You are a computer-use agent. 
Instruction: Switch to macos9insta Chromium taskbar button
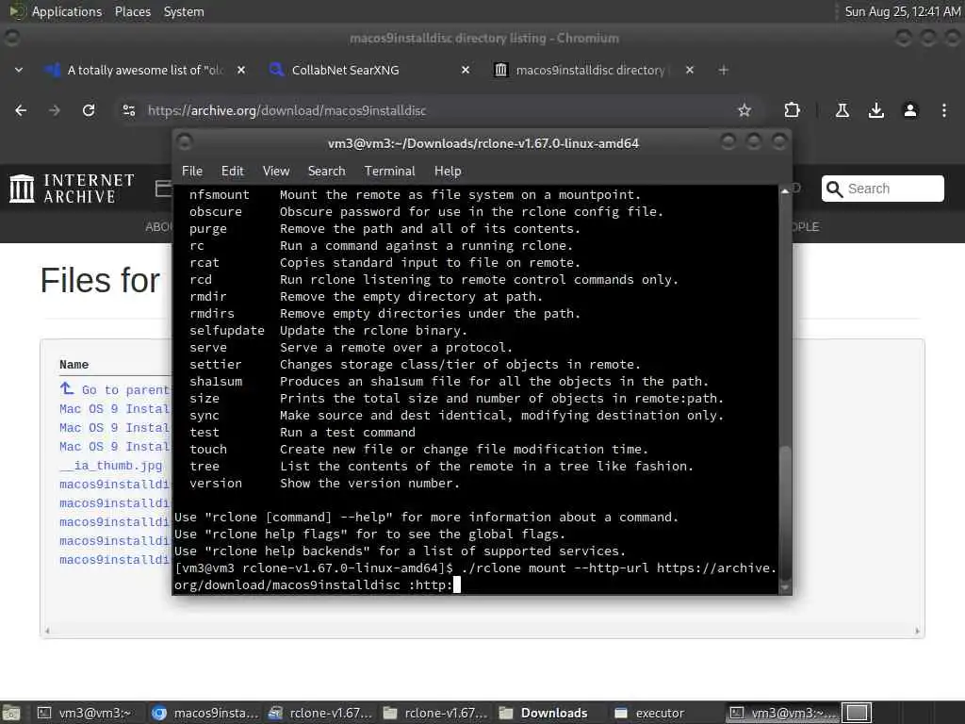[x=204, y=713]
